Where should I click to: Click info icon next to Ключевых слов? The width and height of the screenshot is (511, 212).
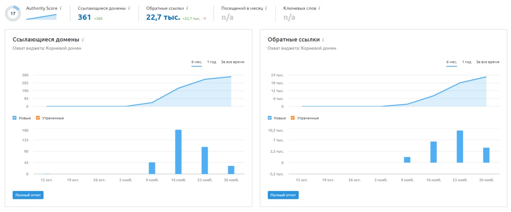pyautogui.click(x=319, y=8)
